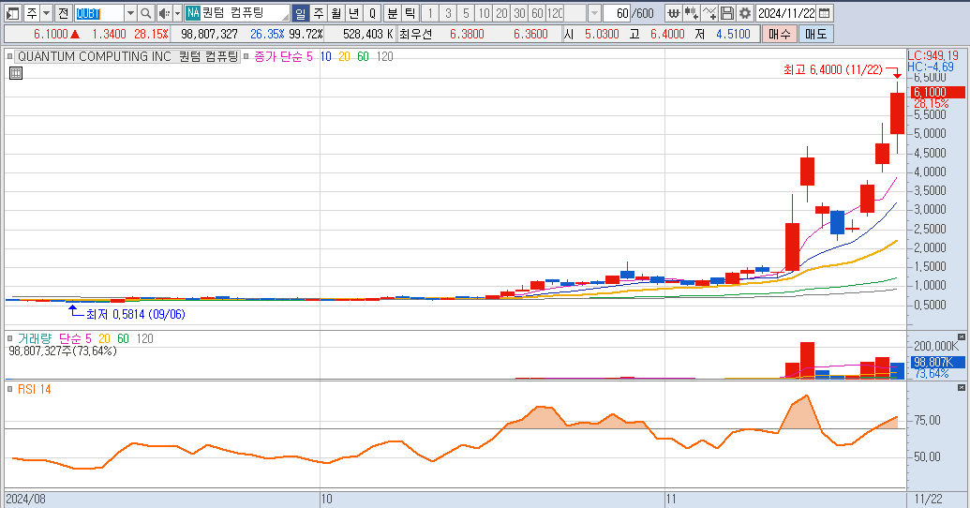Toggle the RSI 14 panel marker
Image resolution: width=970 pixels, height=508 pixels.
coord(10,389)
